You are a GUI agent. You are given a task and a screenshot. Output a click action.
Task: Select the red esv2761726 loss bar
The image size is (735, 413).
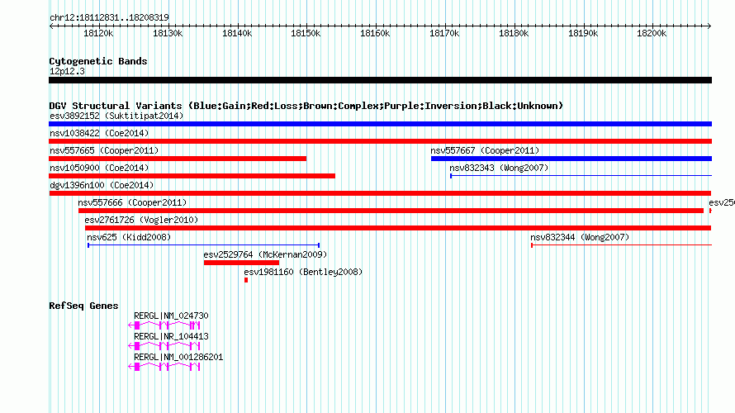398,228
